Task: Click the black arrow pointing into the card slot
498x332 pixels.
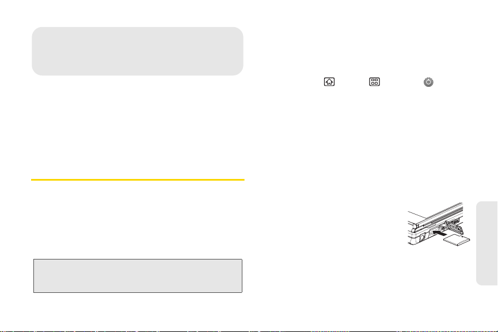Action: (x=440, y=233)
